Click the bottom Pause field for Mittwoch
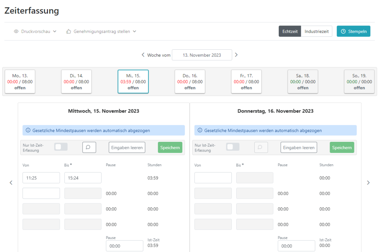The height and width of the screenshot is (252, 378). (x=125, y=246)
